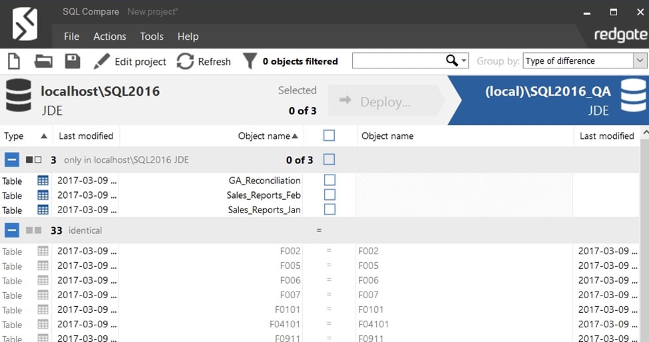Open the Help menu

click(x=188, y=37)
